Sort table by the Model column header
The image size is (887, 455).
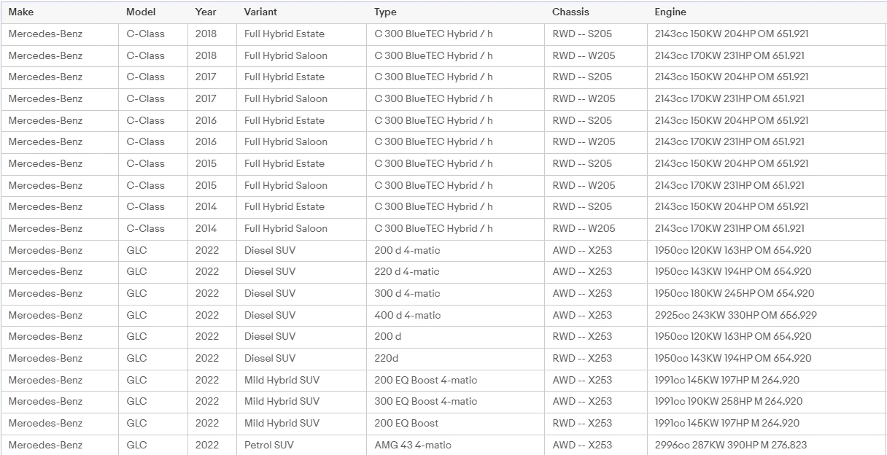pos(140,12)
